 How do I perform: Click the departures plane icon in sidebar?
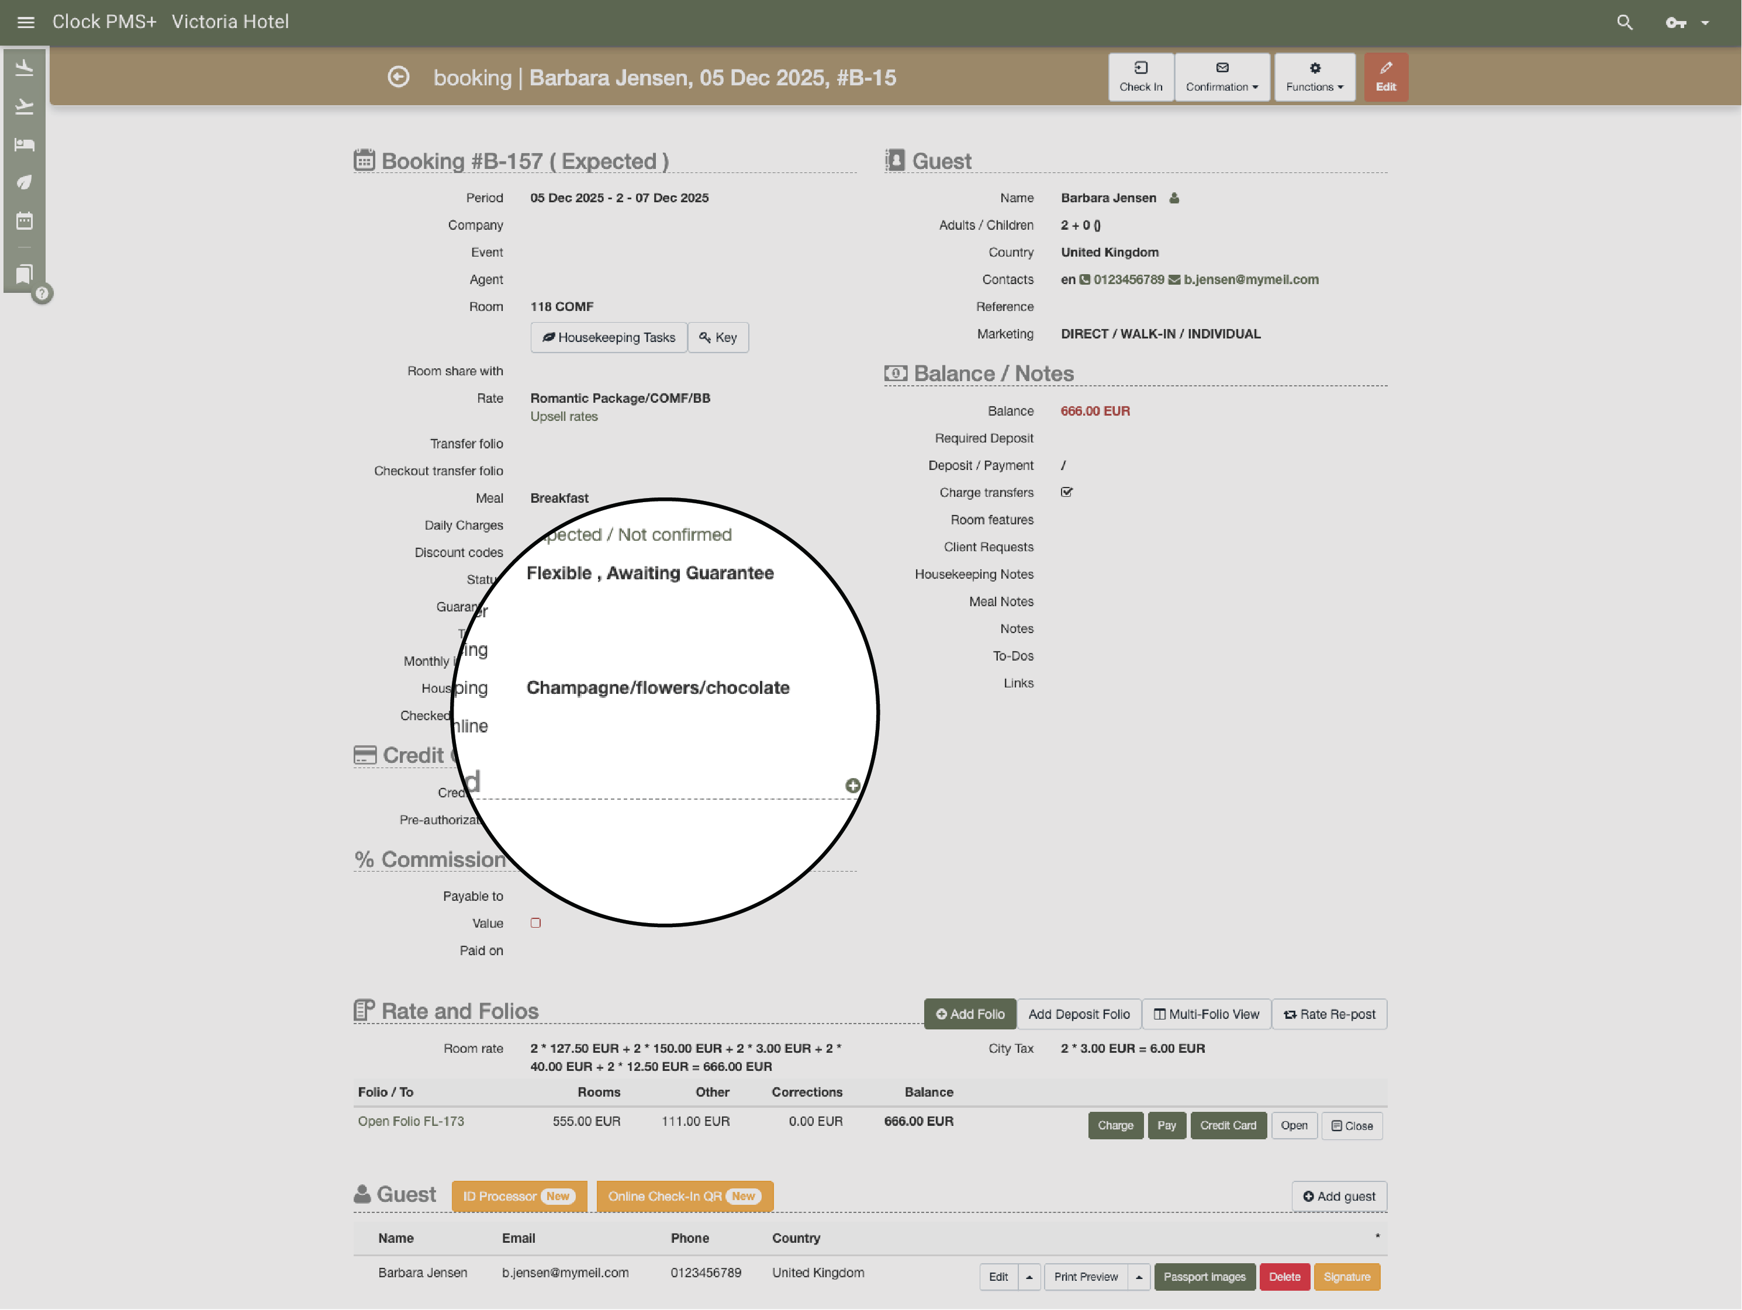coord(25,106)
